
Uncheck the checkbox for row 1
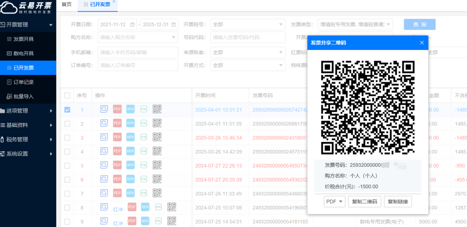tap(67, 110)
